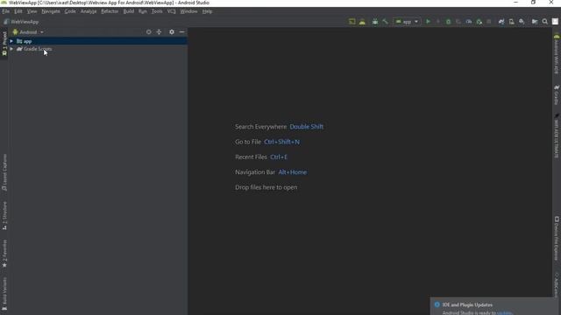Click the white square icon at toolbar end
561x315 pixels.
click(x=555, y=22)
